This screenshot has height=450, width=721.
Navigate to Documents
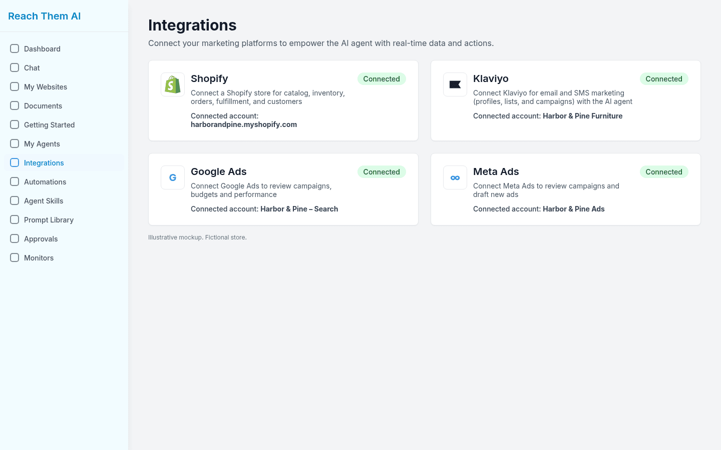(x=64, y=105)
